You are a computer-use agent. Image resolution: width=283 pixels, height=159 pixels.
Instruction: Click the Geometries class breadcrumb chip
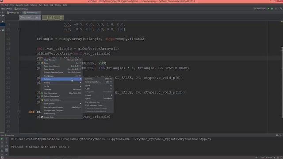(30, 17)
